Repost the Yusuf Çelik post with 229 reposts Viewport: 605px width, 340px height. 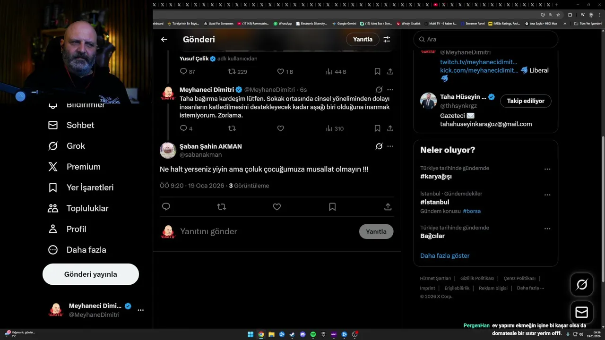coord(237,71)
